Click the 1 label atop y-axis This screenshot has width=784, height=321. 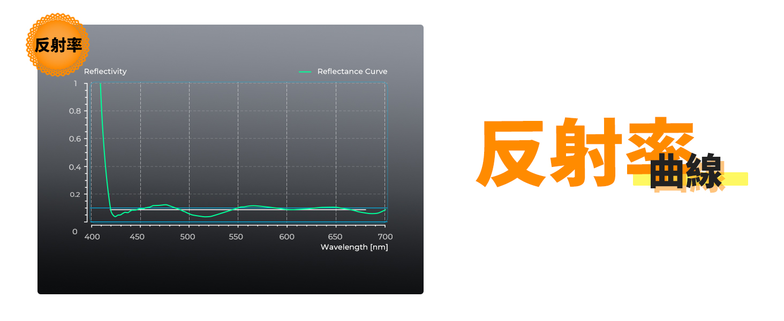click(76, 83)
